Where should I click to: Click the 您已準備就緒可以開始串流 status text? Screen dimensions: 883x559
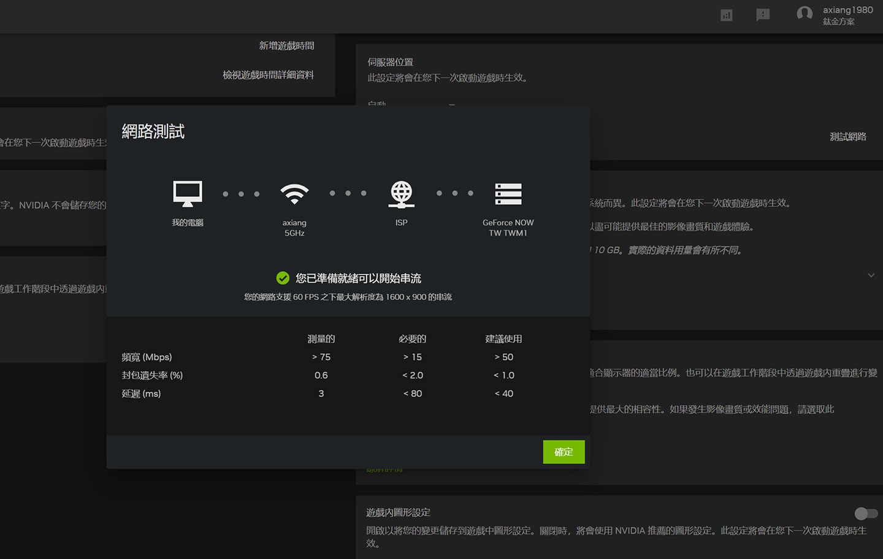[x=358, y=279]
